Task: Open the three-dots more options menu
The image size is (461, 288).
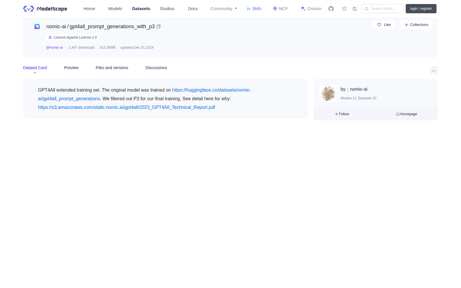Action: pos(434,71)
